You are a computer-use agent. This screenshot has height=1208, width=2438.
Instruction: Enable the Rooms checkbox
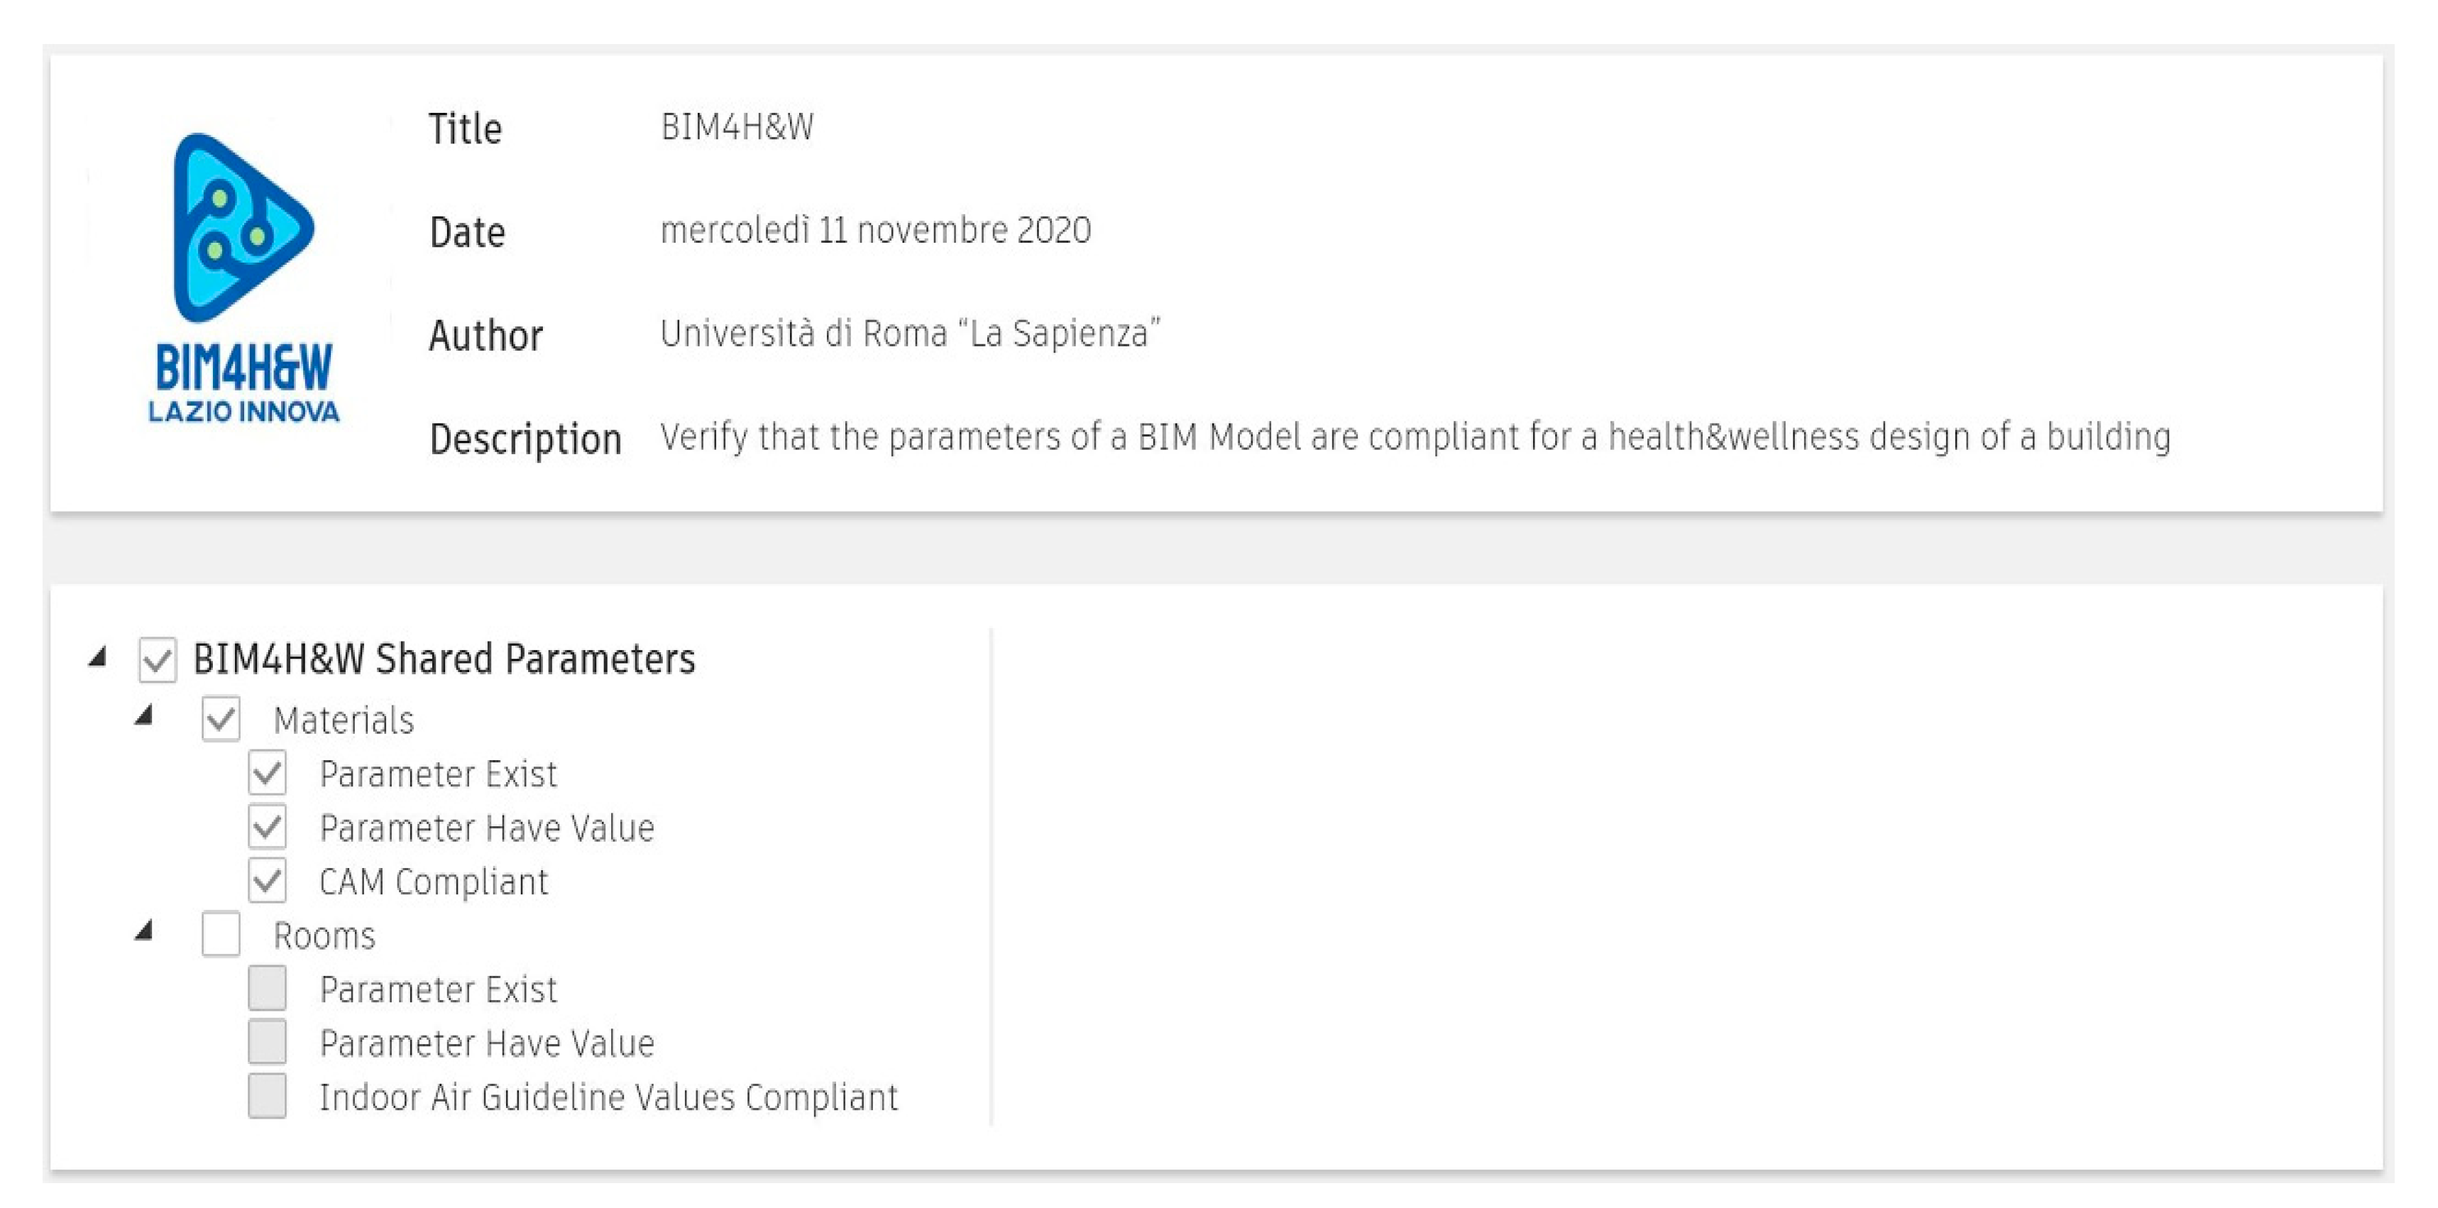tap(221, 935)
